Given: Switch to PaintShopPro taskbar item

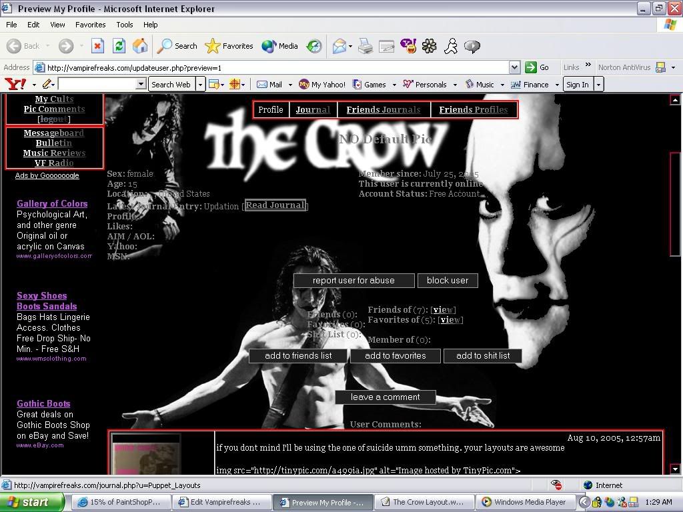Looking at the screenshot, I should tap(121, 502).
